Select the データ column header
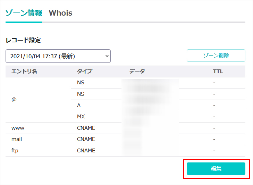This screenshot has width=253, height=185. pyautogui.click(x=137, y=72)
